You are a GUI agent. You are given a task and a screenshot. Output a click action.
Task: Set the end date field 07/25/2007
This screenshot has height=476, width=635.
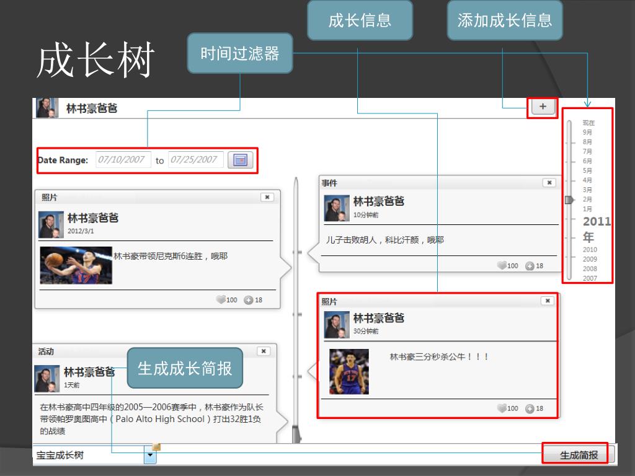point(195,159)
